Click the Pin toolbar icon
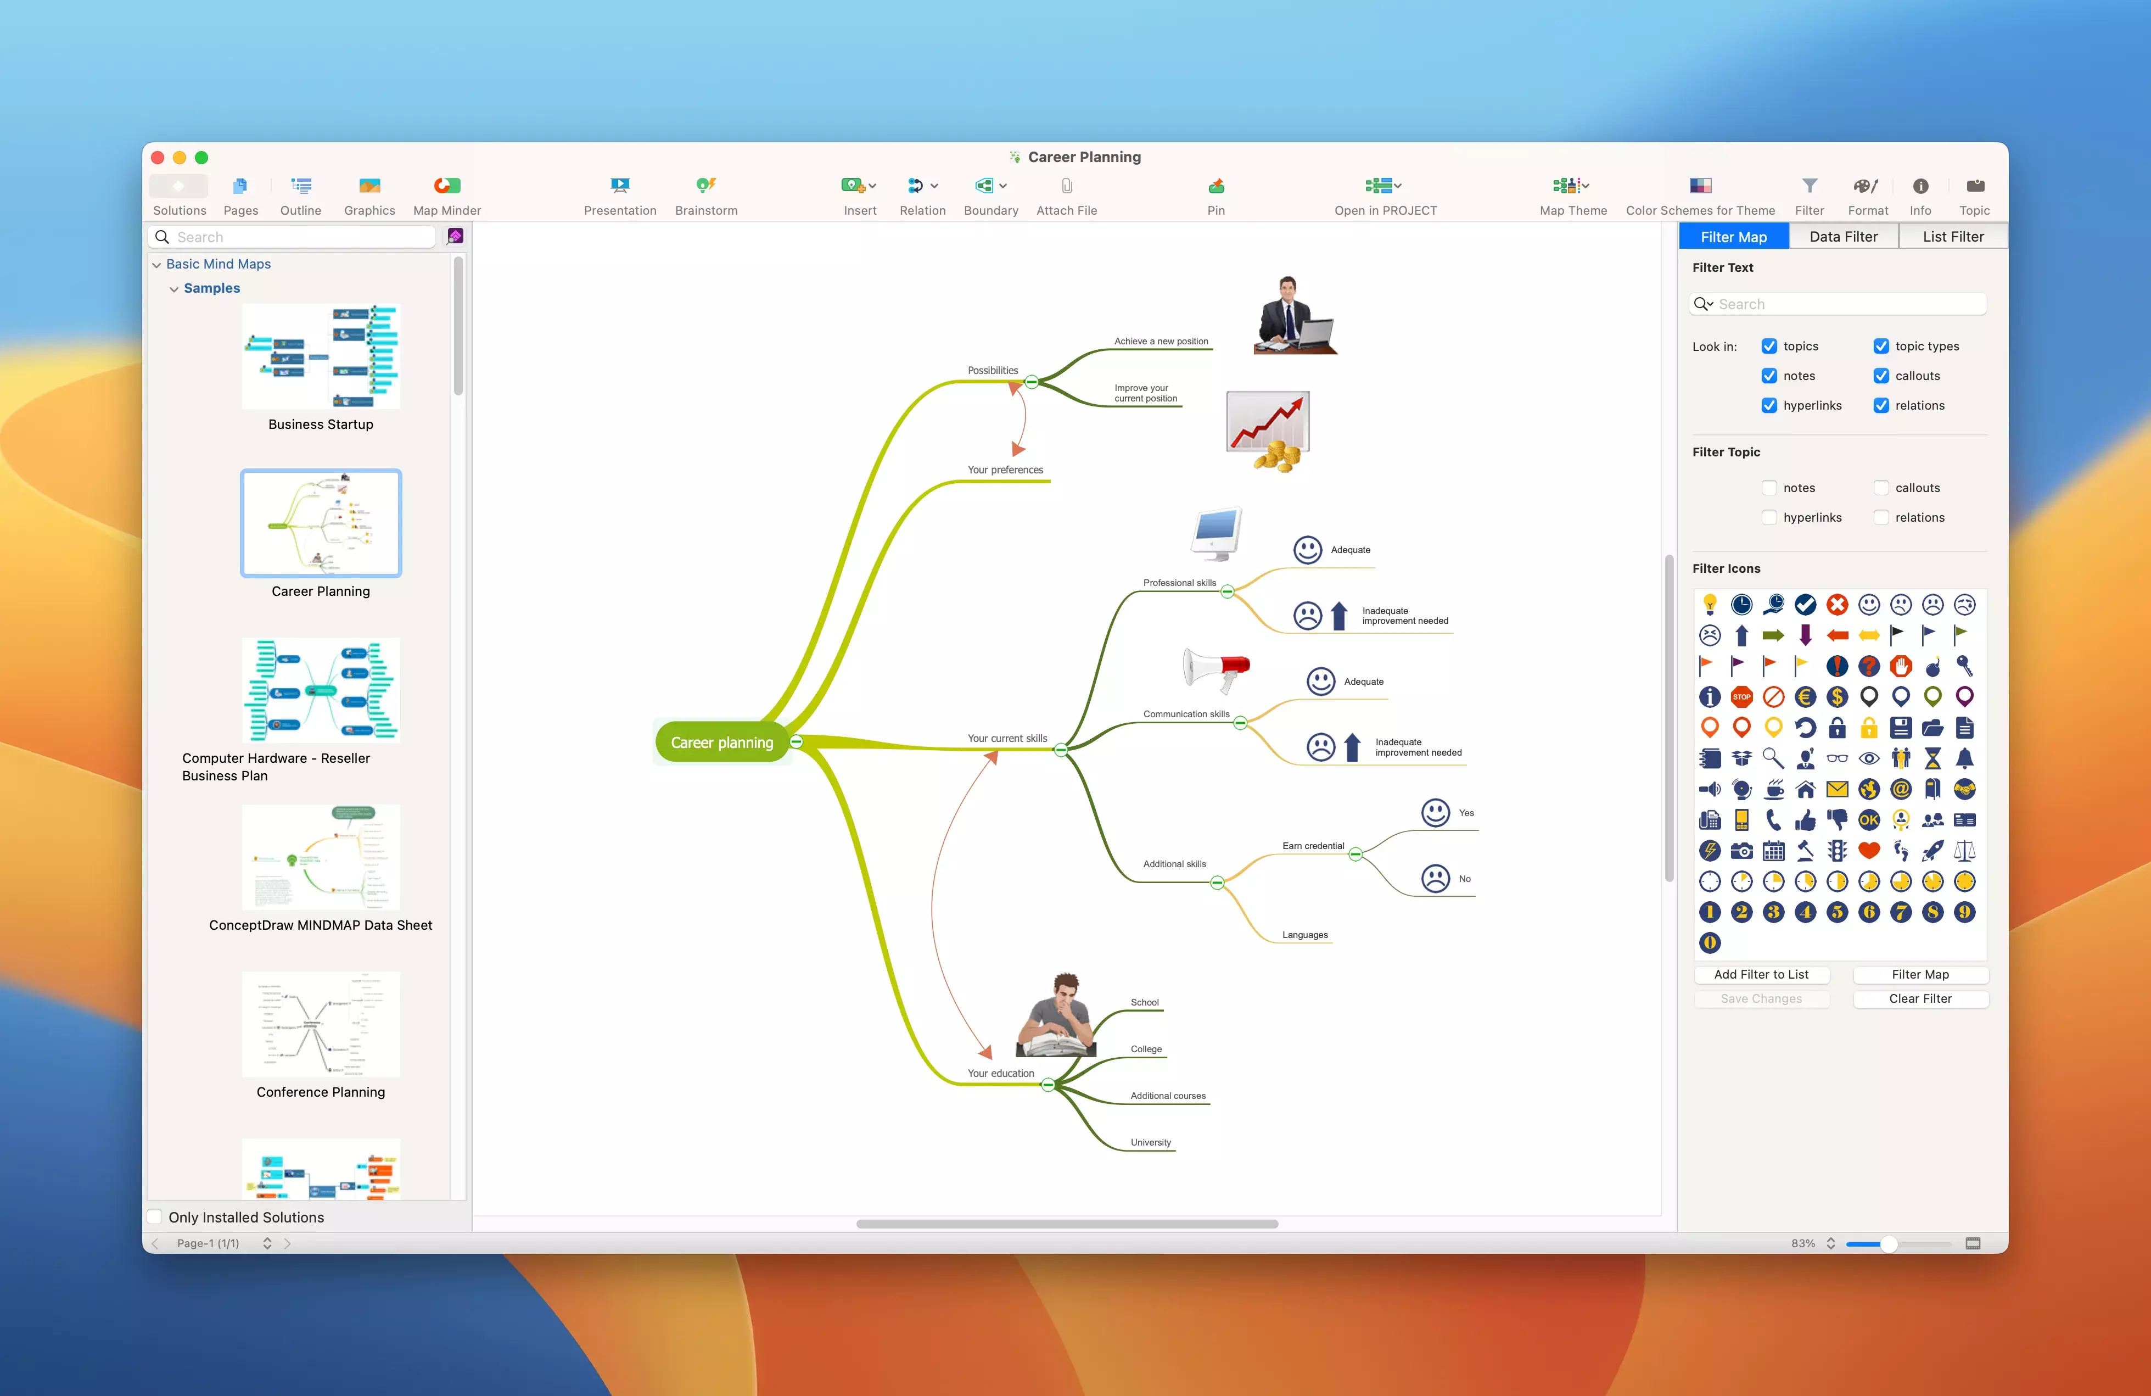The image size is (2151, 1396). click(x=1215, y=186)
